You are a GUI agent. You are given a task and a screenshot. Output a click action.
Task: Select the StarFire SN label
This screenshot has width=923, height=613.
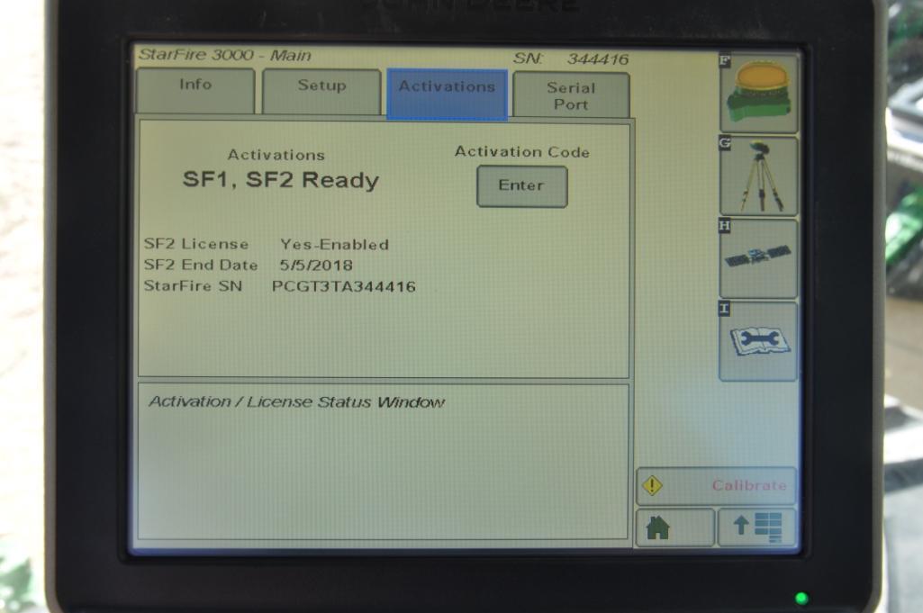tap(193, 286)
